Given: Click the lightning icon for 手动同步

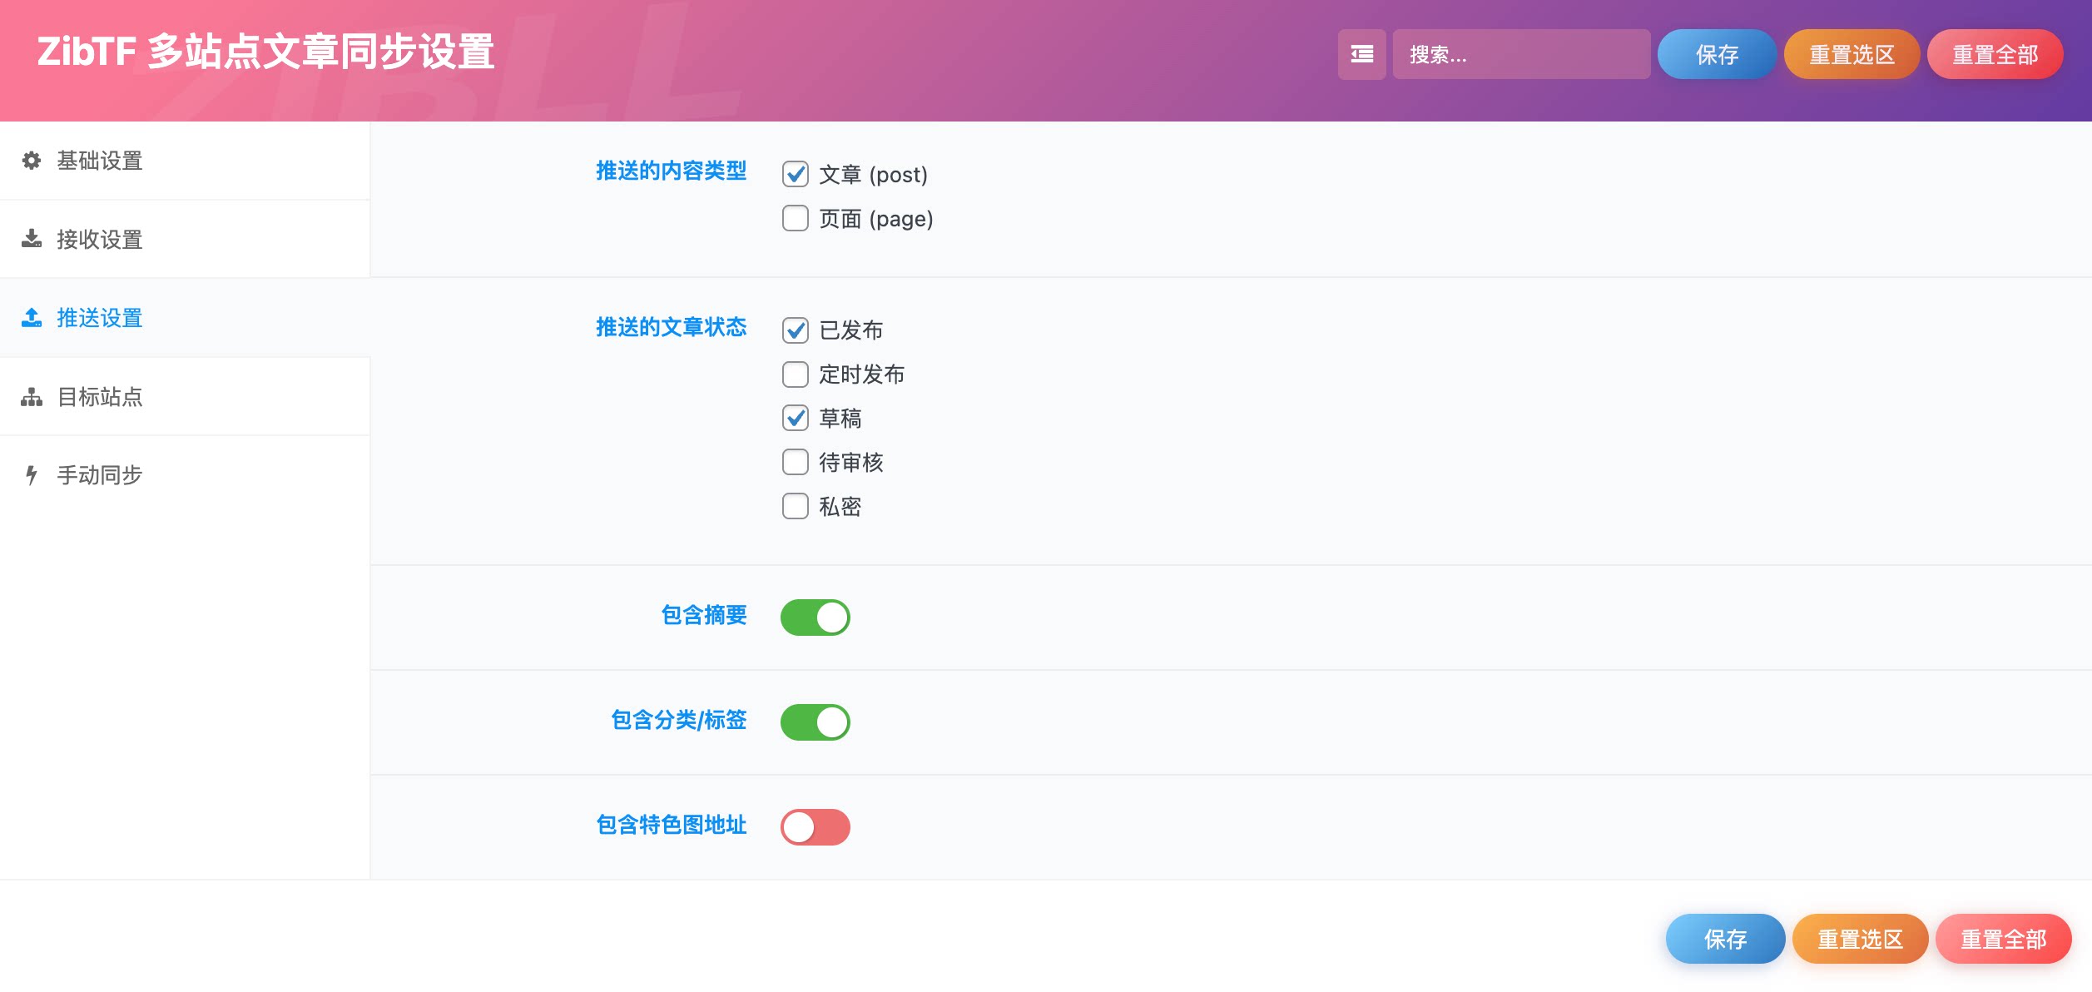Looking at the screenshot, I should click(31, 474).
